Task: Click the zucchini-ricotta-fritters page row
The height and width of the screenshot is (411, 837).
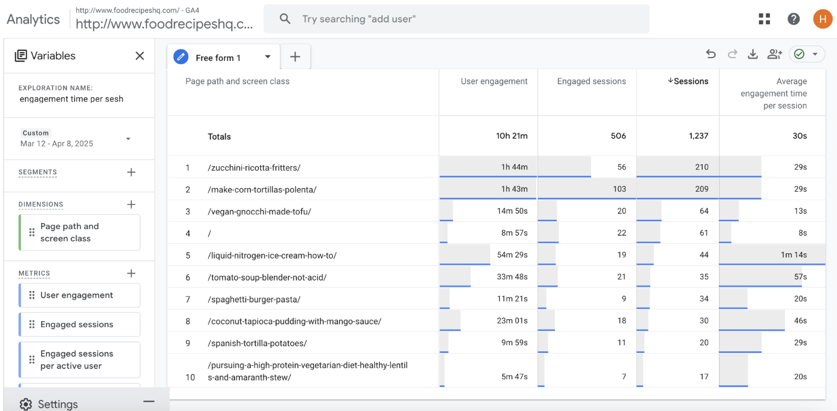Action: click(254, 167)
